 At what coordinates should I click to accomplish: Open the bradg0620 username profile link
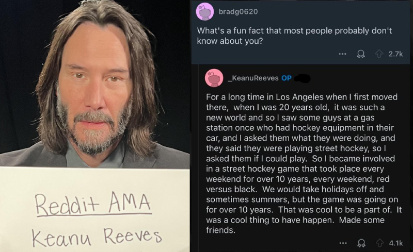pos(238,11)
